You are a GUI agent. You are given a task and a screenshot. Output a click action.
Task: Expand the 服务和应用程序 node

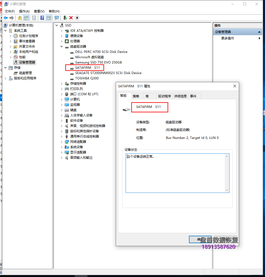6,78
